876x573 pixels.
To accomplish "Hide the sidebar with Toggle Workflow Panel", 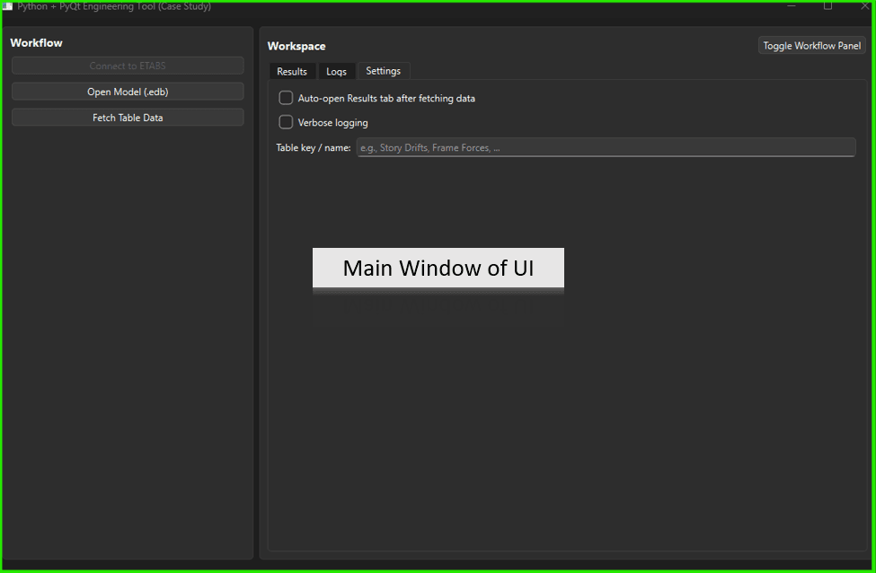I will pyautogui.click(x=811, y=46).
